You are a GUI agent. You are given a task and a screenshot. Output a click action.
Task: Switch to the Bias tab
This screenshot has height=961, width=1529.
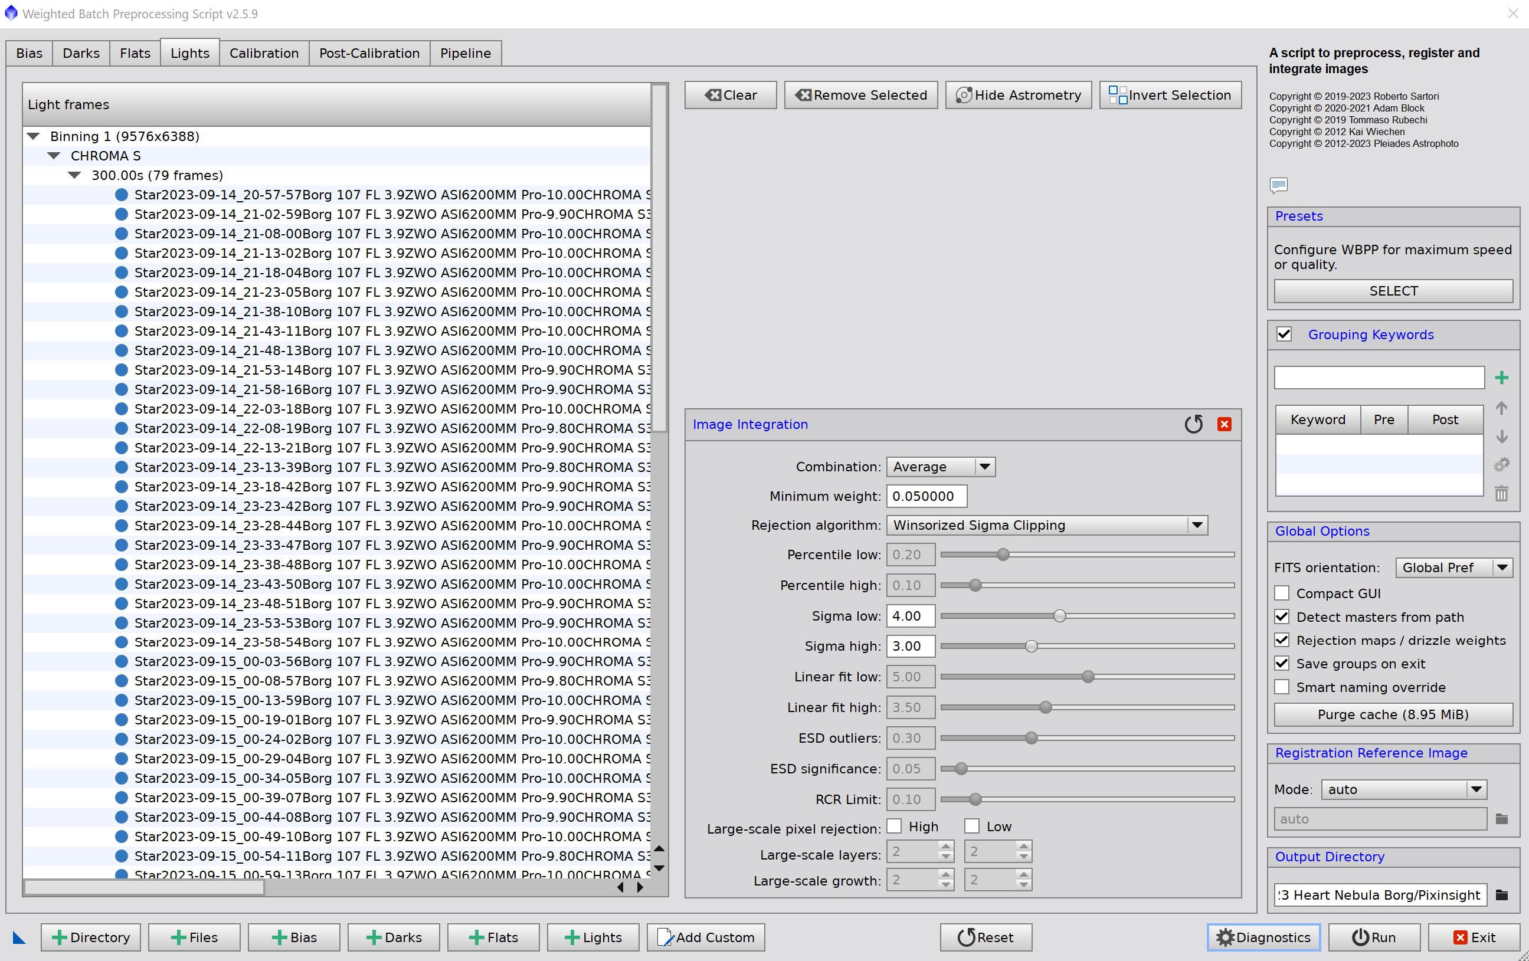(x=29, y=53)
